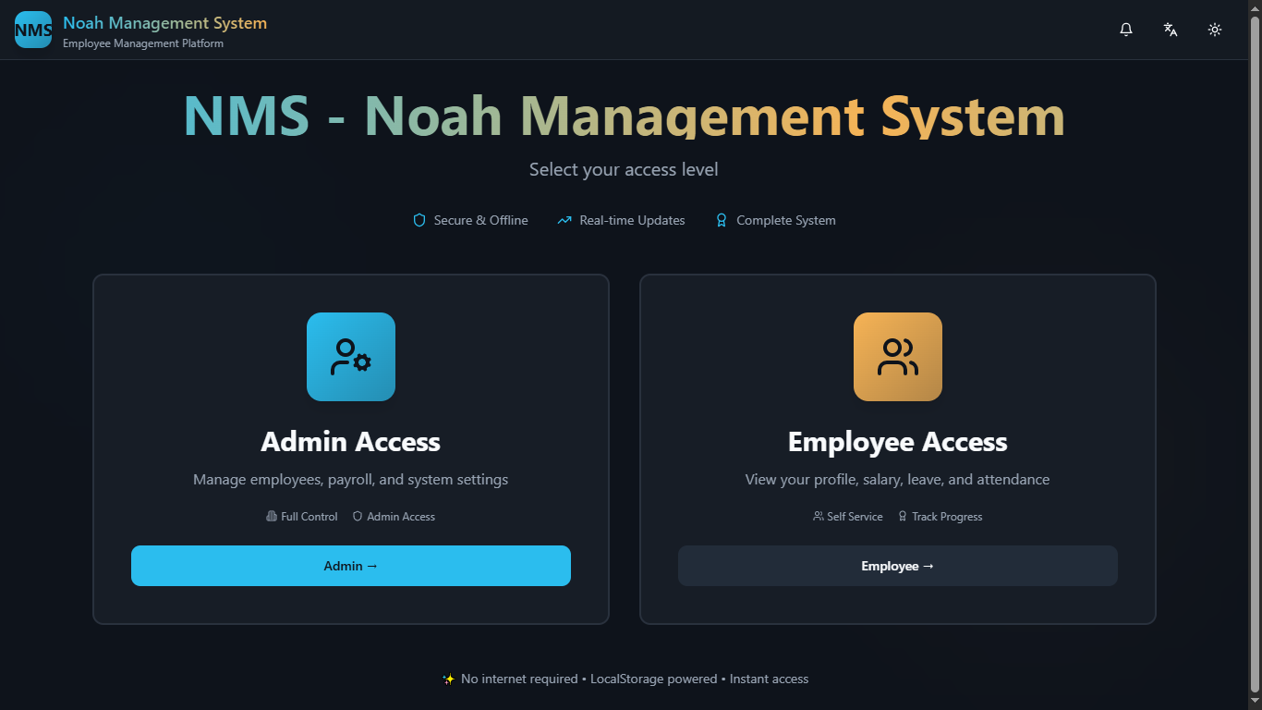Click the 'No internet required' footer text
The height and width of the screenshot is (710, 1262).
tap(519, 679)
